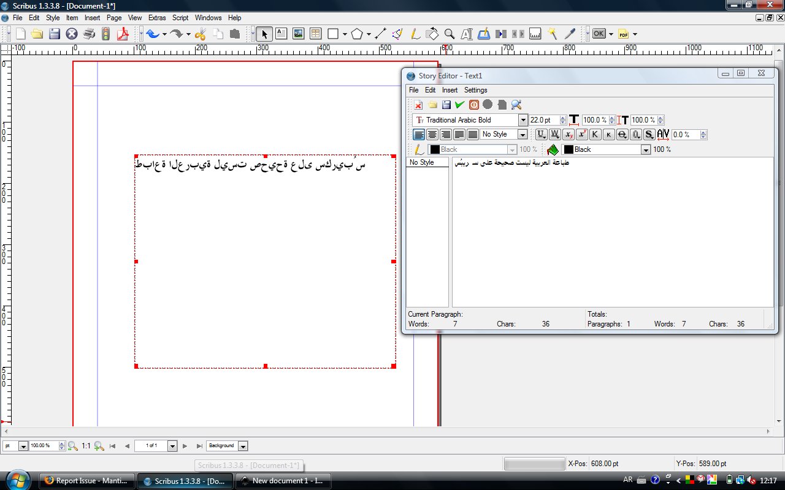Click Report Issue Mantis taskbar button
The height and width of the screenshot is (490, 785).
pyautogui.click(x=87, y=481)
